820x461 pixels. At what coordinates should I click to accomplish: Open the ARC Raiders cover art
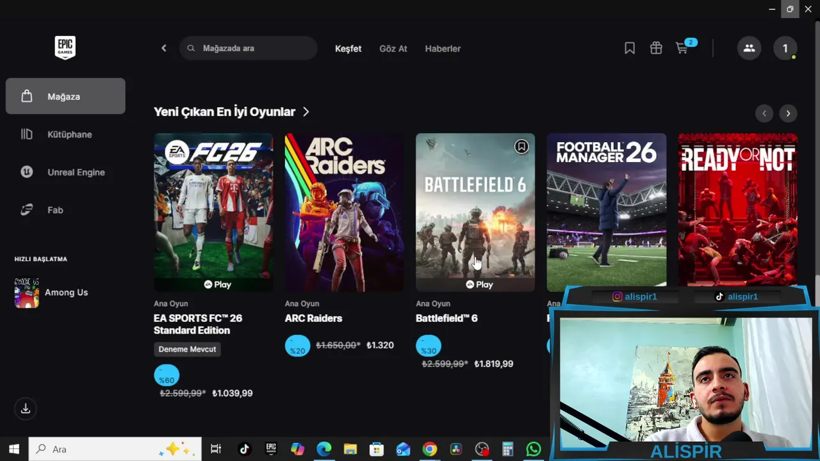[x=345, y=213]
